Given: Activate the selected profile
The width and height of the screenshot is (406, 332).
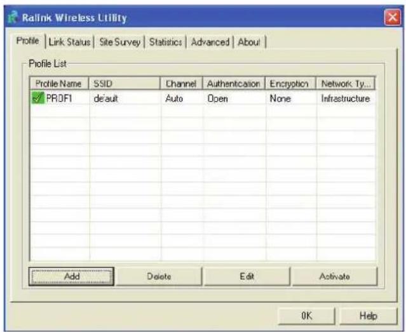Looking at the screenshot, I should pyautogui.click(x=334, y=277).
